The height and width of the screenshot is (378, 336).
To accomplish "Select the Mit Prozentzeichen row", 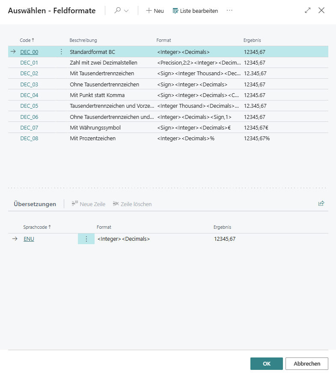I will click(x=93, y=139).
